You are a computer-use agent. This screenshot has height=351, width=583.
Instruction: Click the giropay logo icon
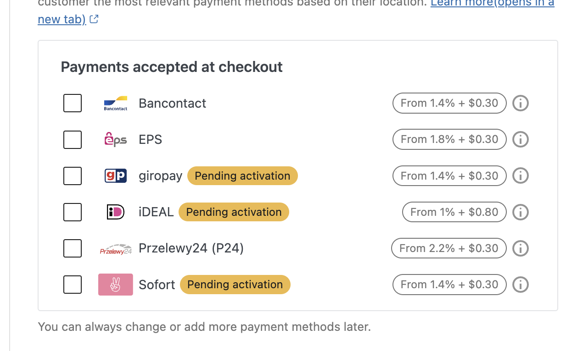point(115,175)
